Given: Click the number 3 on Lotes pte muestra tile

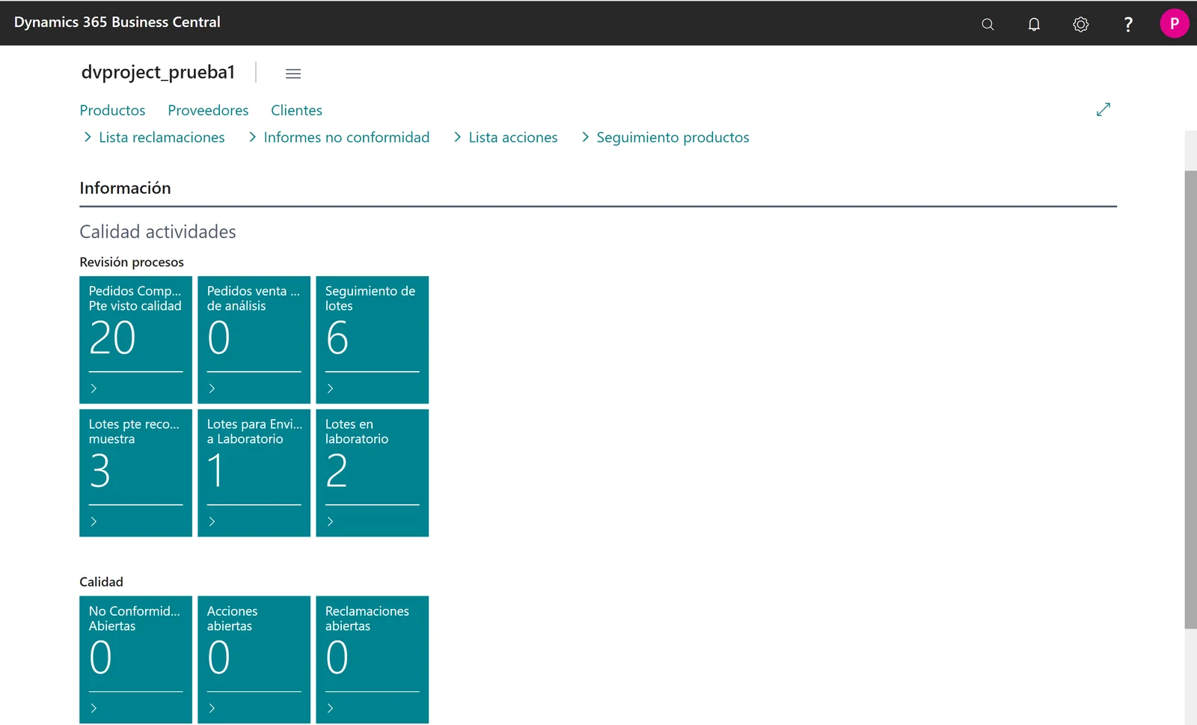Looking at the screenshot, I should click(x=100, y=471).
